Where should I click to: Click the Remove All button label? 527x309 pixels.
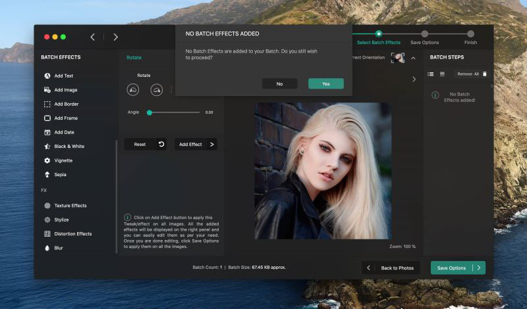pos(468,74)
